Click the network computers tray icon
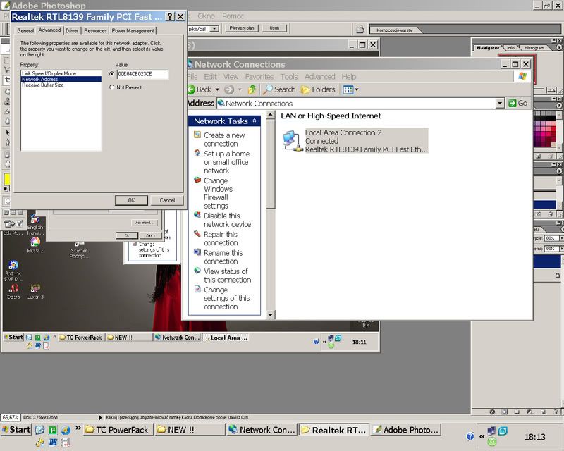The image size is (564, 451). (491, 431)
